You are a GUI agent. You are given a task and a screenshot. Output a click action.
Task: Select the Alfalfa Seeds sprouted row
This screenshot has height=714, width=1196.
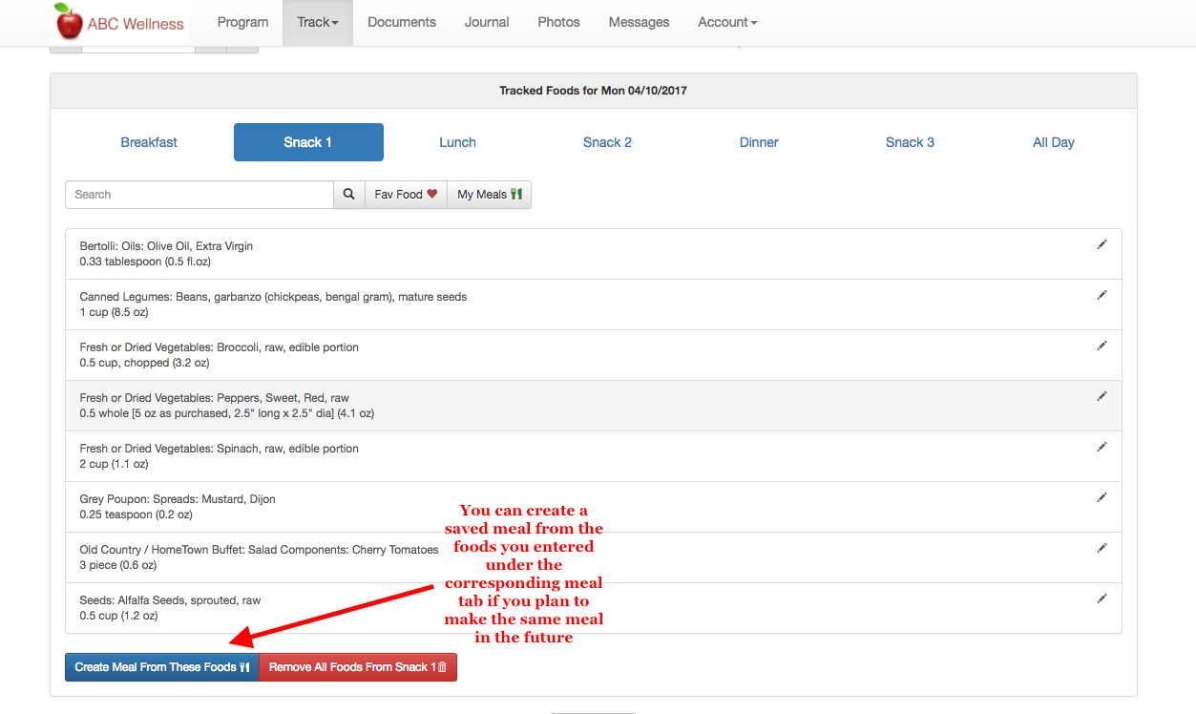tap(593, 608)
